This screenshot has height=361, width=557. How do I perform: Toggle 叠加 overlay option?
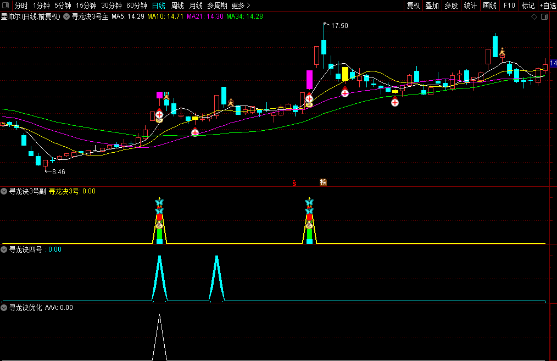[432, 5]
